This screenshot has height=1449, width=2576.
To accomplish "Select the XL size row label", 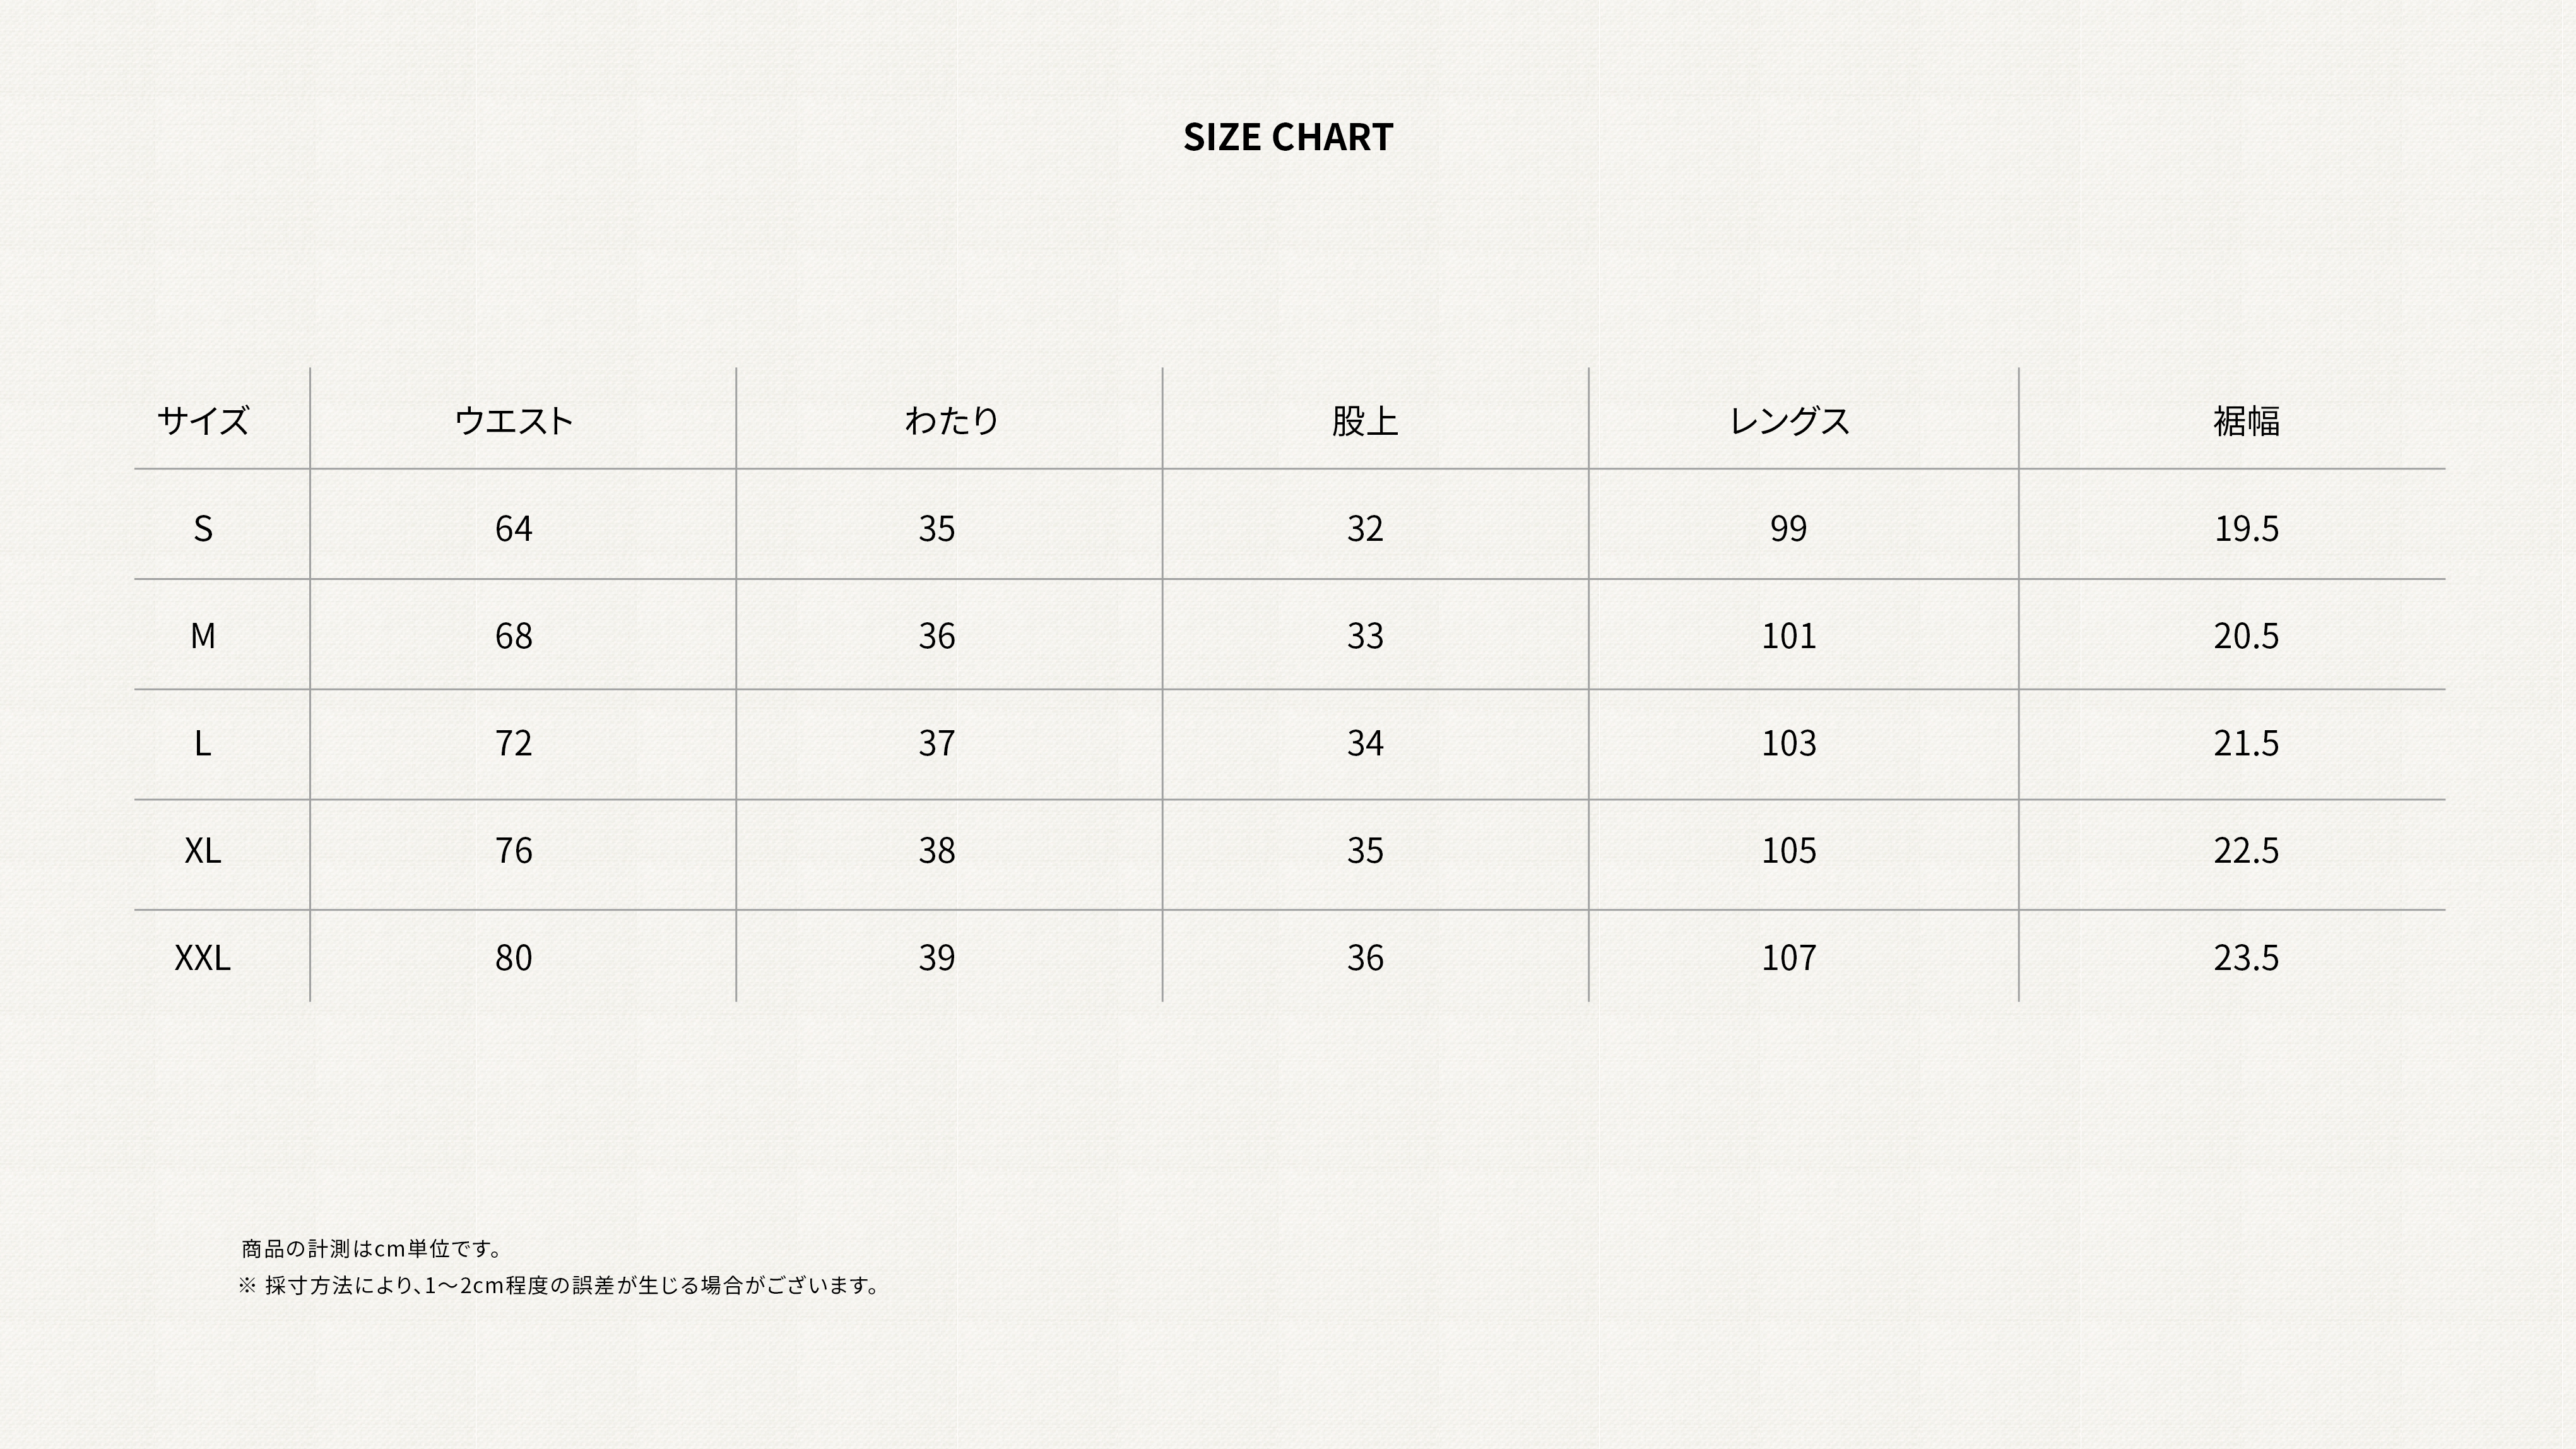I will 203,851.
